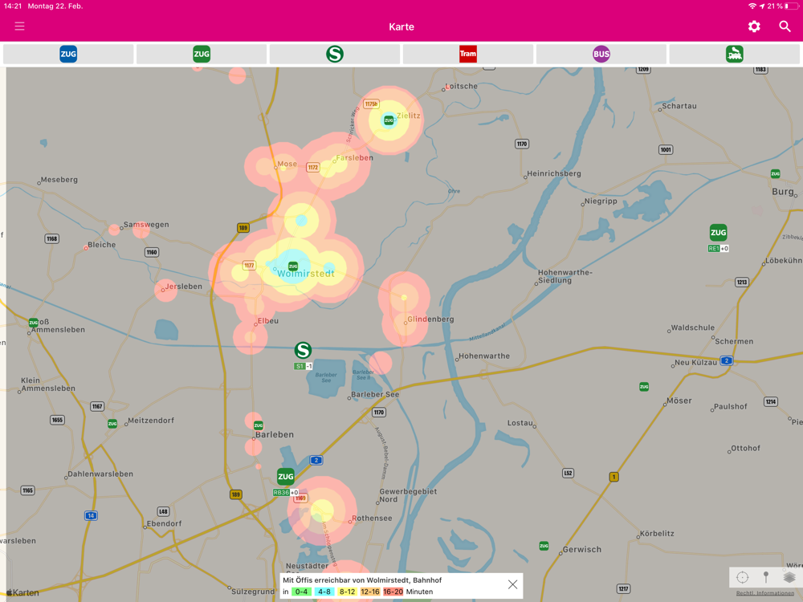
Task: Tap the search magnifier icon
Action: coord(785,26)
